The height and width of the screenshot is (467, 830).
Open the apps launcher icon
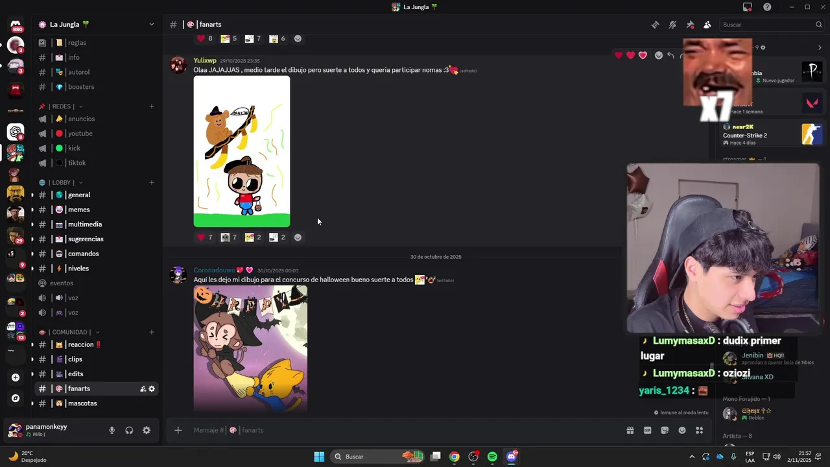click(x=700, y=430)
